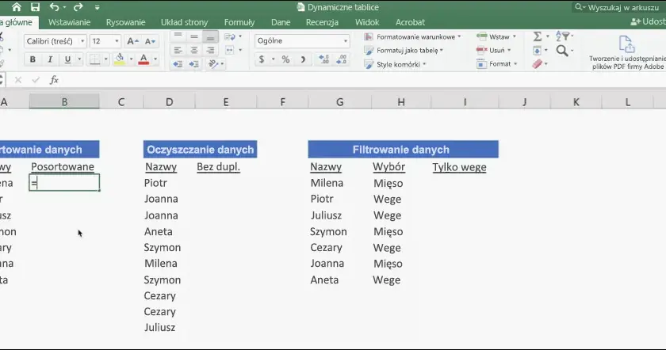Click Wstaw cells button
Image resolution: width=666 pixels, height=350 pixels.
[496, 37]
